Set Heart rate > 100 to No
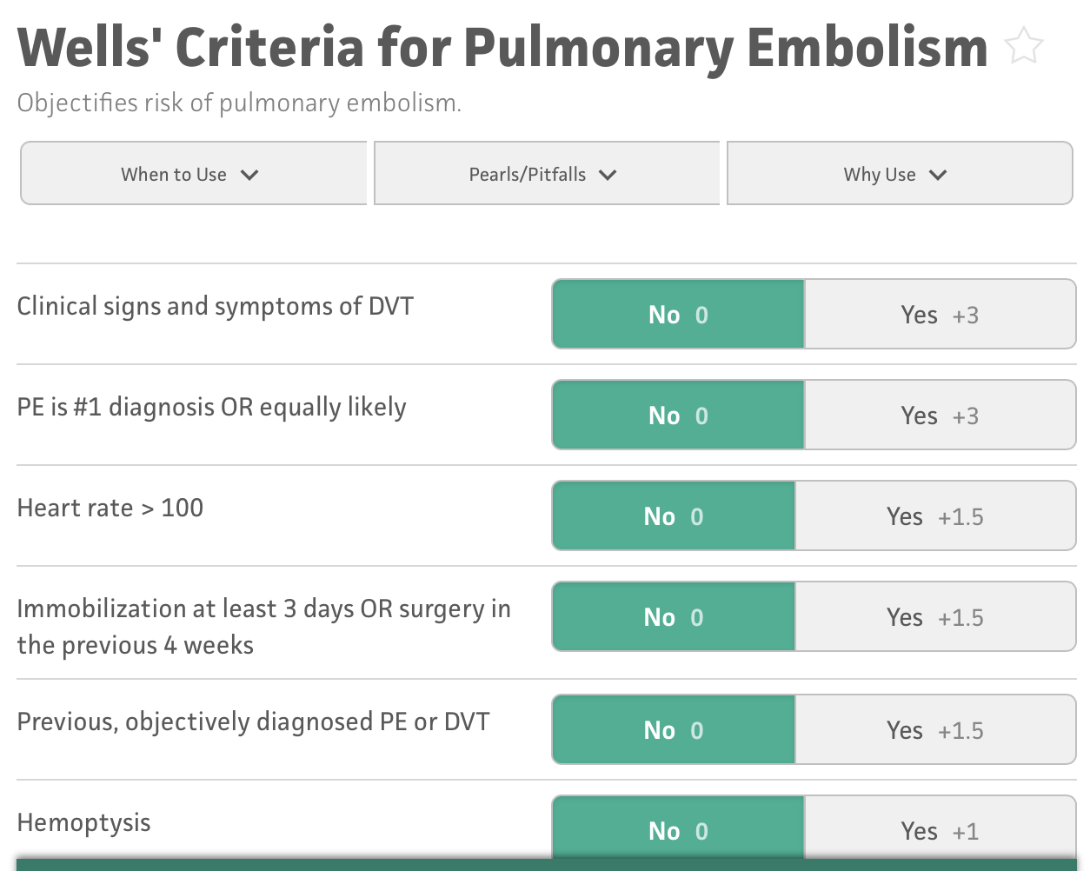Viewport: 1090px width, 871px height. (x=674, y=516)
